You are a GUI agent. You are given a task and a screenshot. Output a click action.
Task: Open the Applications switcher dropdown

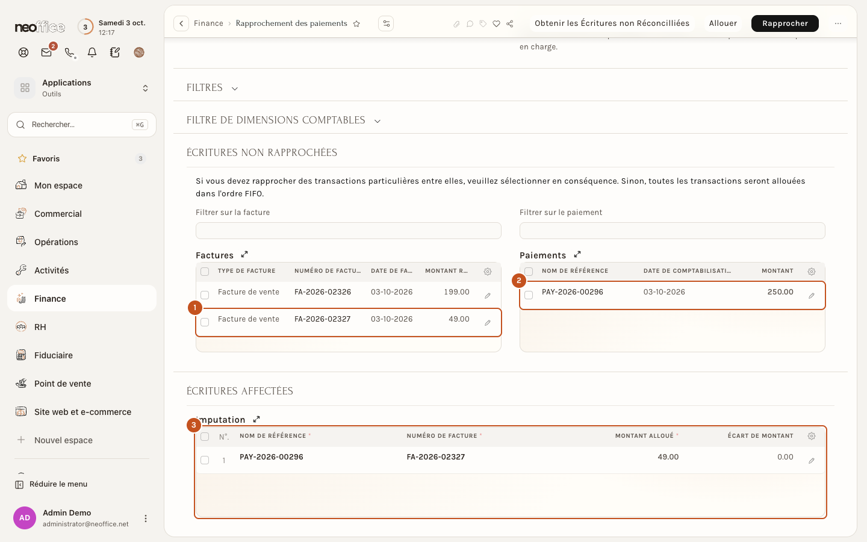point(82,88)
